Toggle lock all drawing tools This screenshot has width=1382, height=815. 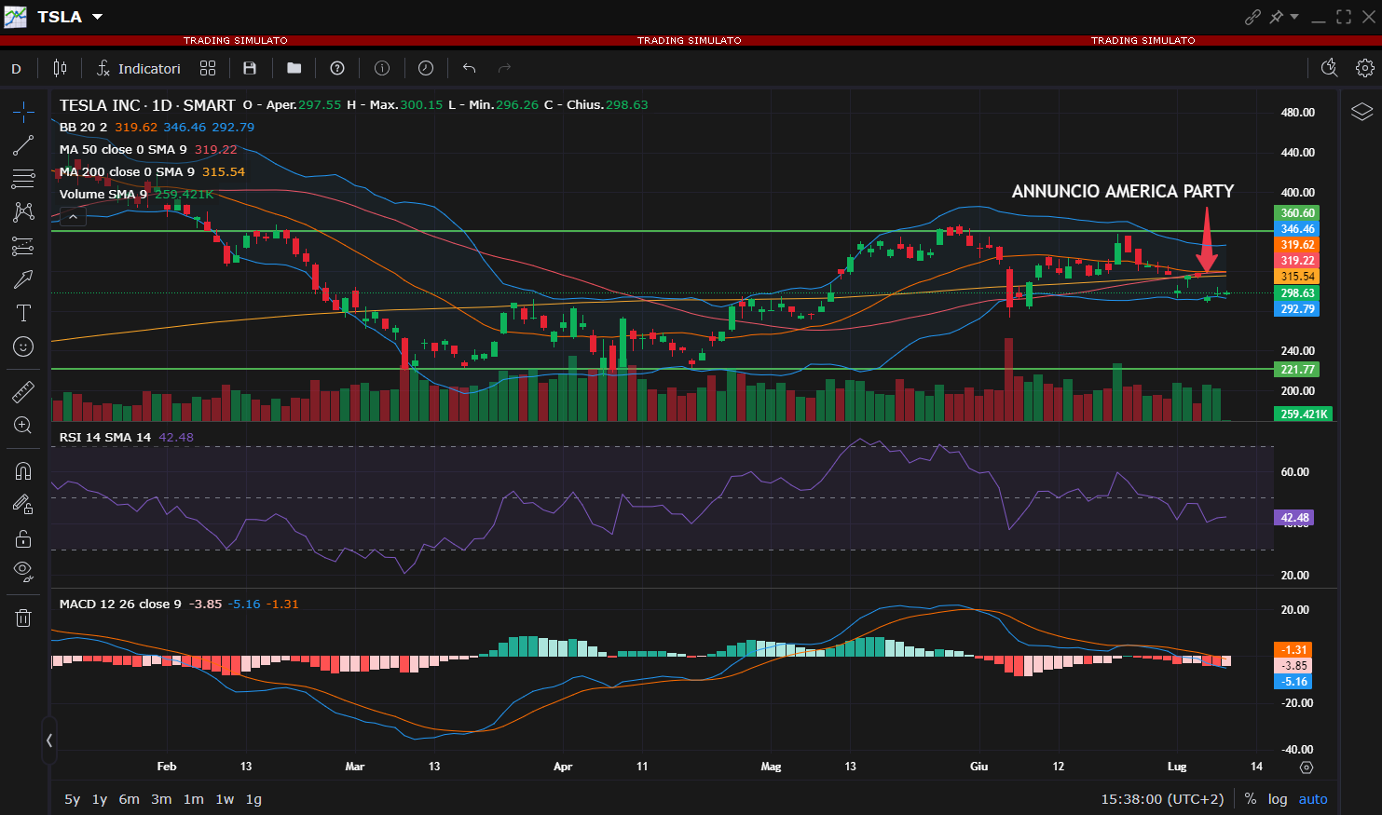click(23, 538)
